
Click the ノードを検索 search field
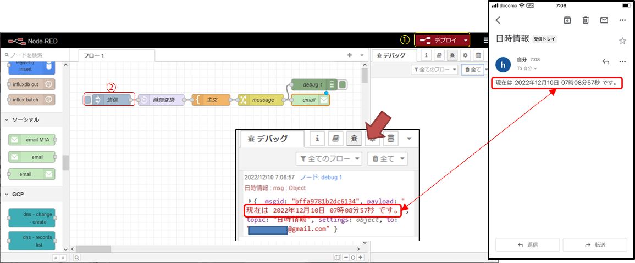coord(34,55)
